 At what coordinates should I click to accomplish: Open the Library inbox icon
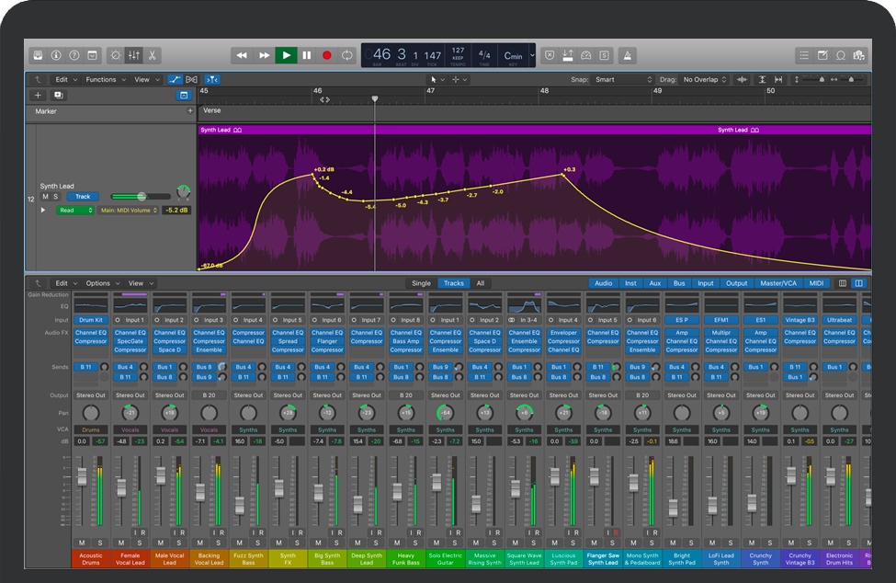(x=38, y=55)
